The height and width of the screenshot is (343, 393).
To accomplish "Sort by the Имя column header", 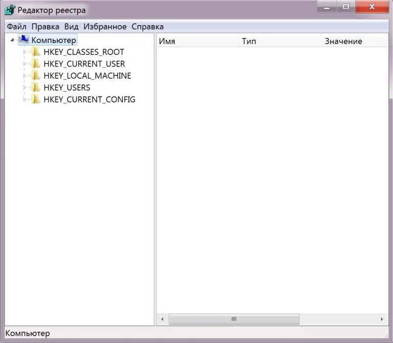I will point(198,41).
